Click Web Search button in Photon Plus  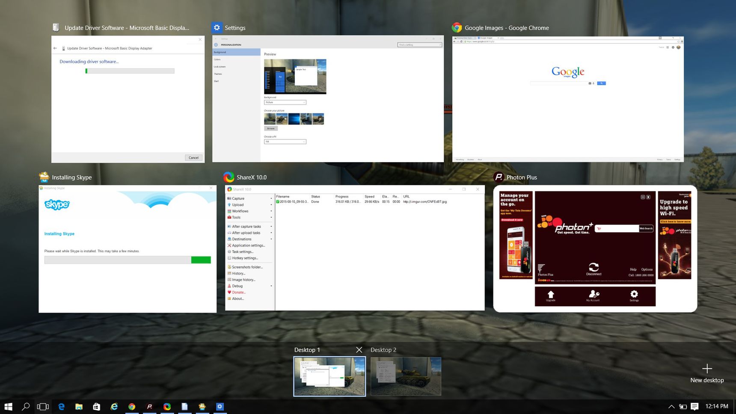[646, 228]
